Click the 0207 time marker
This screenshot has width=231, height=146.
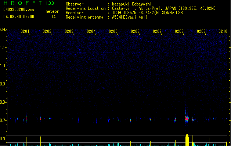[x=157, y=31]
